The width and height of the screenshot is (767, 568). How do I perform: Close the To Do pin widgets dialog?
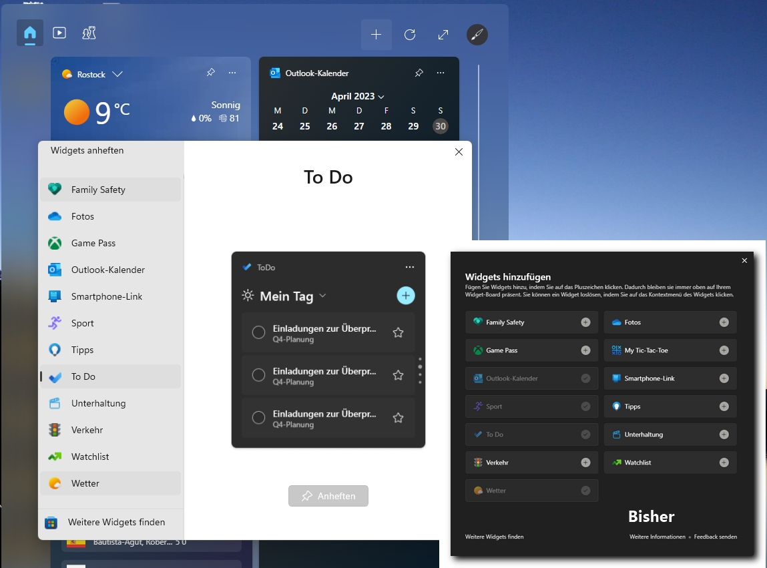tap(459, 152)
